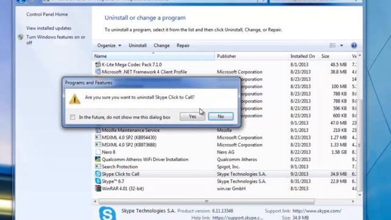Click the shield icon beside Windows features
This screenshot has width=391, height=220.
[21, 37]
